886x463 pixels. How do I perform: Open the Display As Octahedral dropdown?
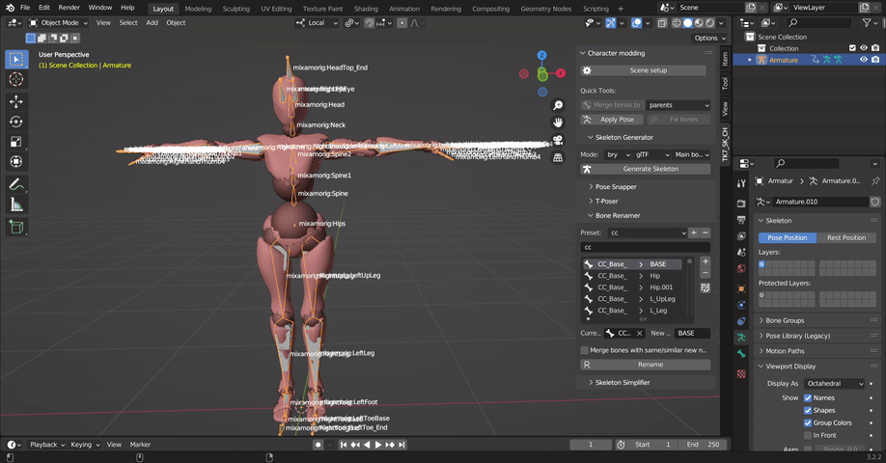(x=835, y=383)
